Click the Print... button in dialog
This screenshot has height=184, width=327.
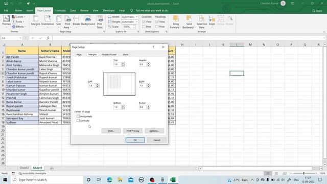point(111,131)
